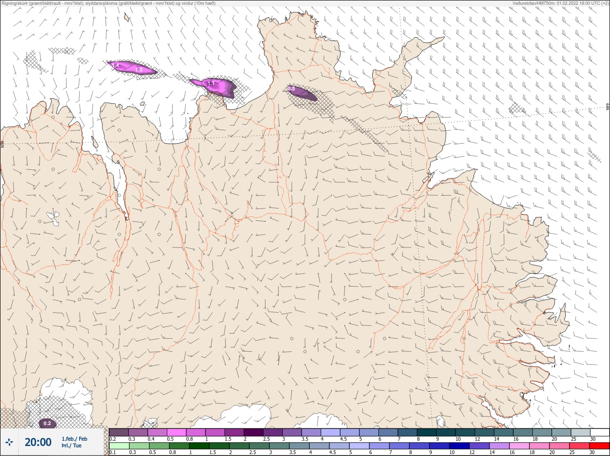Select the dark mauve 0.2 swatch in the top legend

coord(119,432)
